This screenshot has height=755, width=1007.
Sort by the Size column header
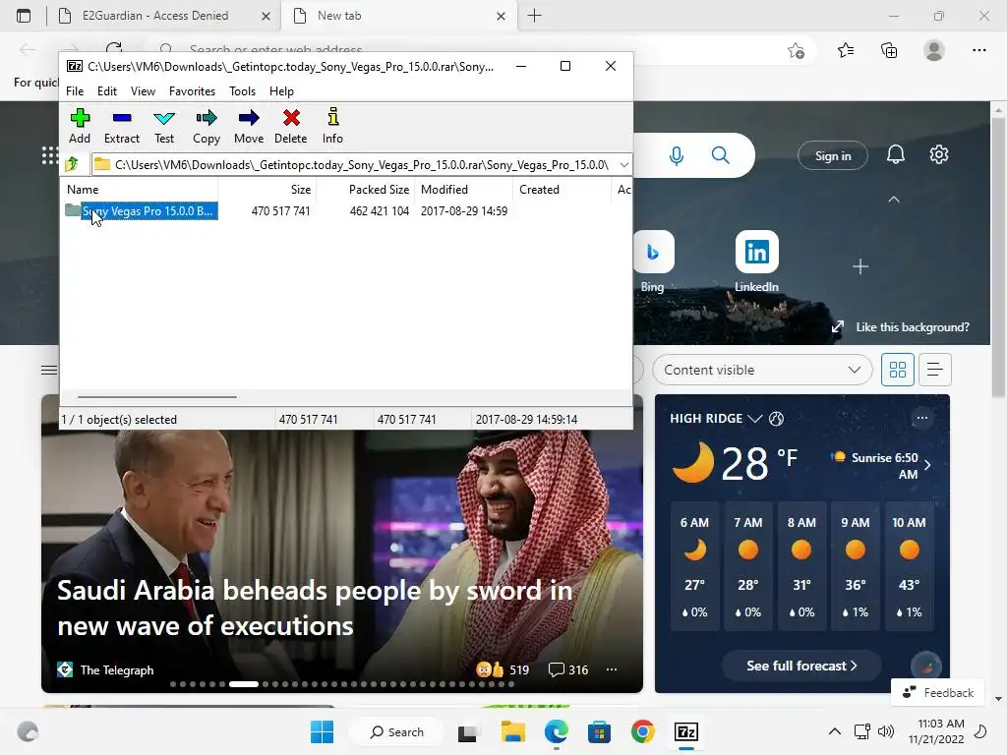[x=267, y=190]
